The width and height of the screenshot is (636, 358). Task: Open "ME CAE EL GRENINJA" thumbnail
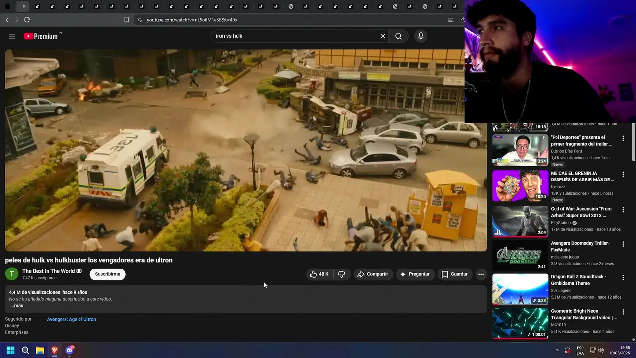click(520, 185)
